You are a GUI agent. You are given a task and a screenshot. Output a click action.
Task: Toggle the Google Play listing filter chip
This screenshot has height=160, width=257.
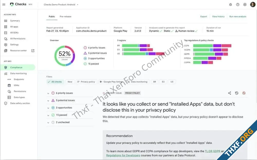[112, 82]
